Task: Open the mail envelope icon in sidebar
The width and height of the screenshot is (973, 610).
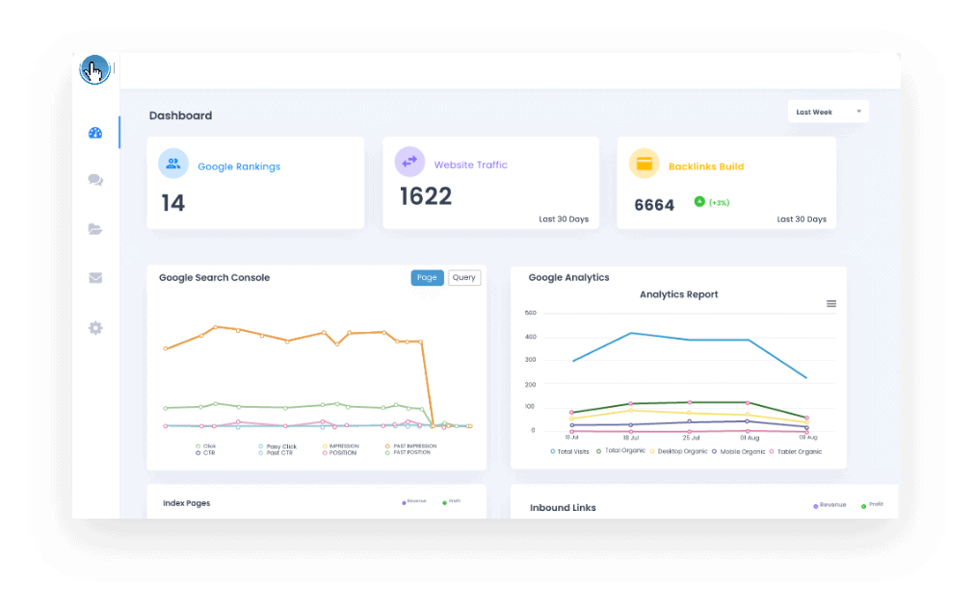Action: pyautogui.click(x=95, y=278)
